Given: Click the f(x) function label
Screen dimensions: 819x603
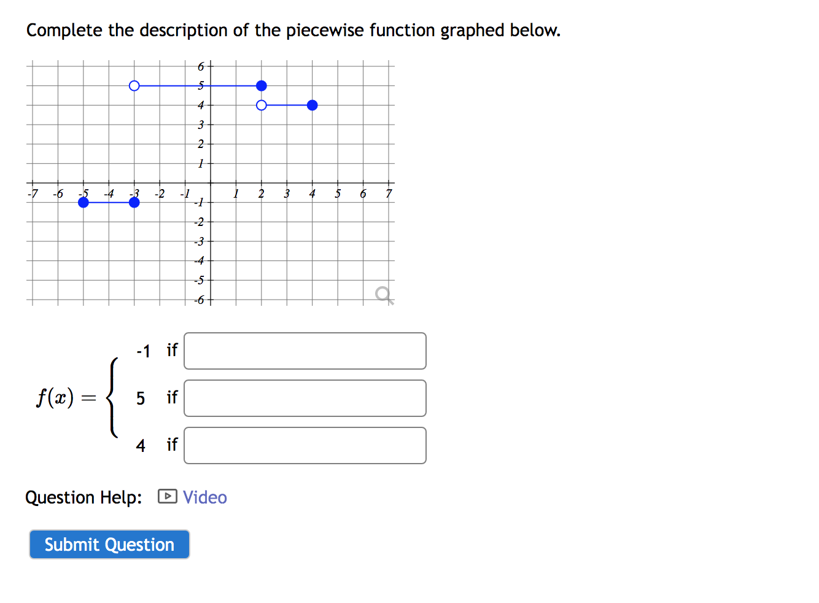Looking at the screenshot, I should point(55,398).
